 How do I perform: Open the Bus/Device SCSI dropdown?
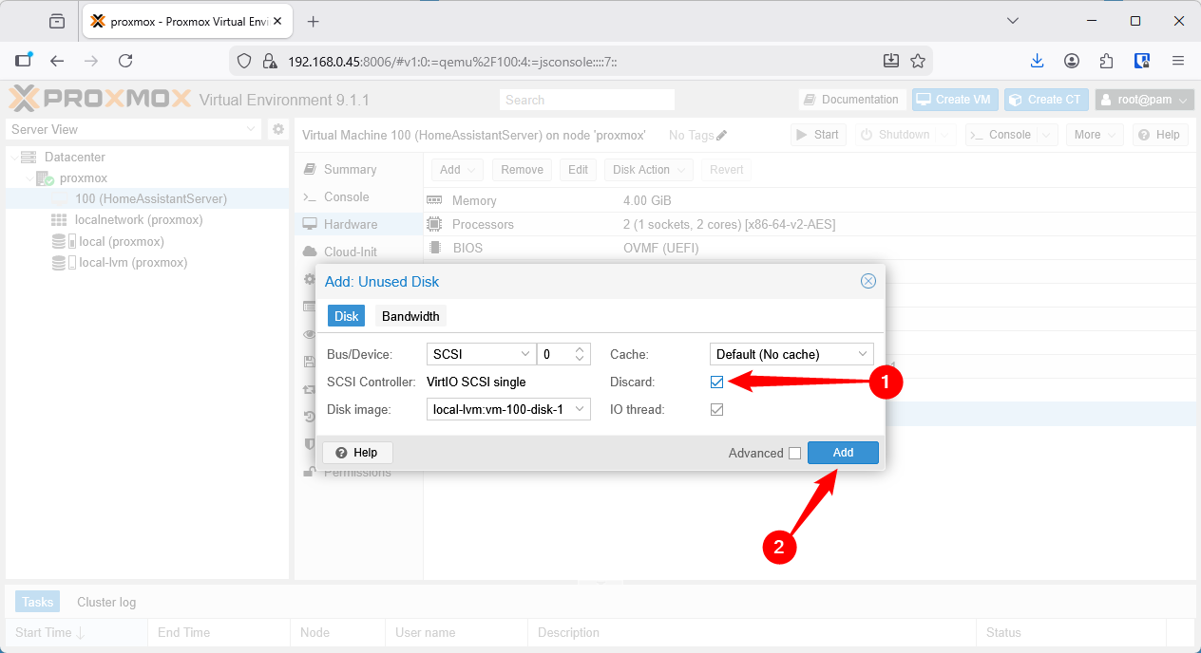[481, 354]
